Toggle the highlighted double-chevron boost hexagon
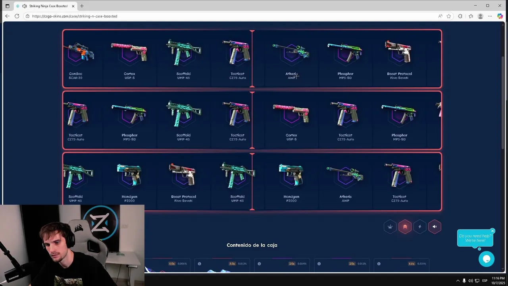Viewport: 508px width, 286px height. coord(405,227)
